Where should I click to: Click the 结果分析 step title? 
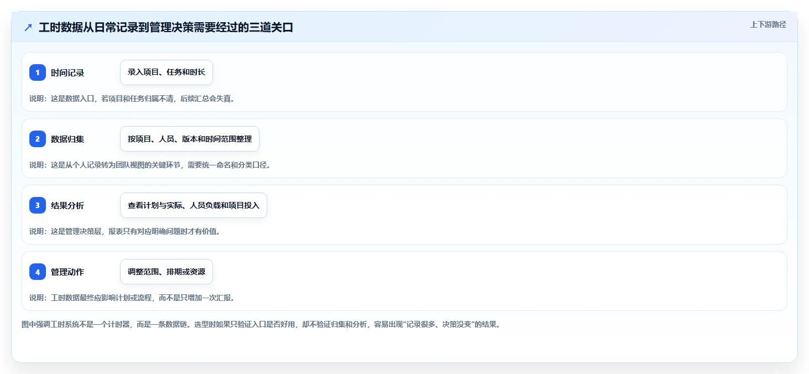pos(68,205)
